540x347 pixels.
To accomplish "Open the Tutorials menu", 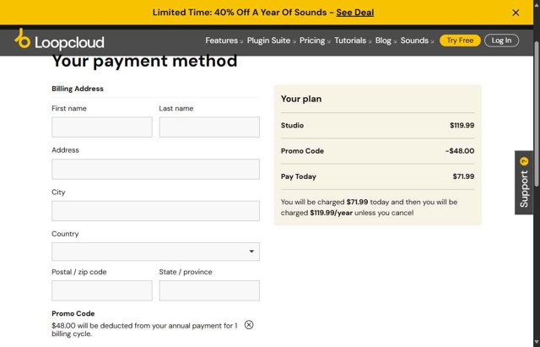I will coord(353,41).
